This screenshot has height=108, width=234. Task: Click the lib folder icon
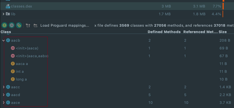click(x=8, y=14)
